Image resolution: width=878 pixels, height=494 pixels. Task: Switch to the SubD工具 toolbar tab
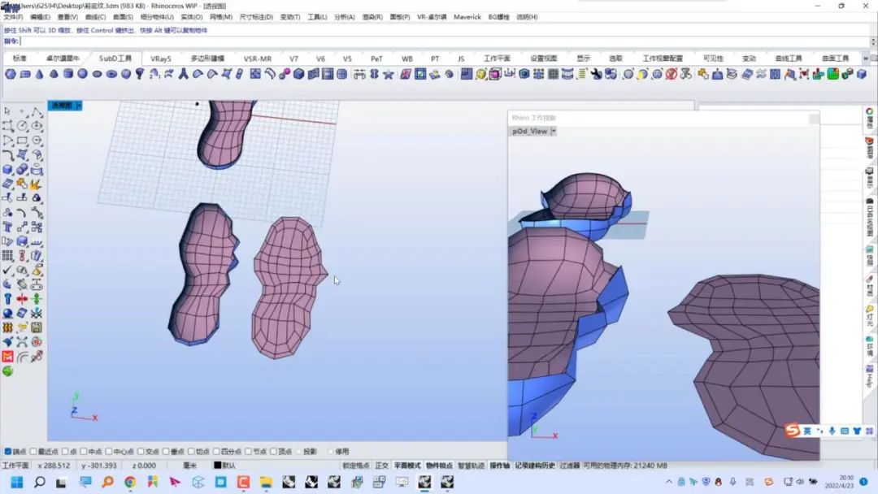[115, 58]
